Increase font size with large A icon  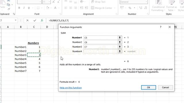pyautogui.click(x=53, y=2)
